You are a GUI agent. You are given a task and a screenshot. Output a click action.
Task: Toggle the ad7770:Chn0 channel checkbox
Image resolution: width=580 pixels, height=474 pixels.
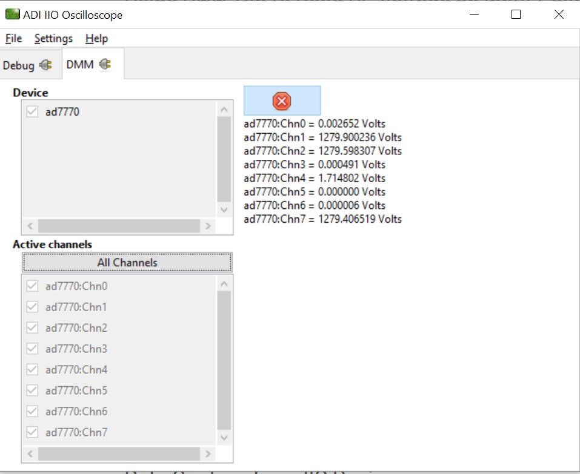(x=32, y=286)
